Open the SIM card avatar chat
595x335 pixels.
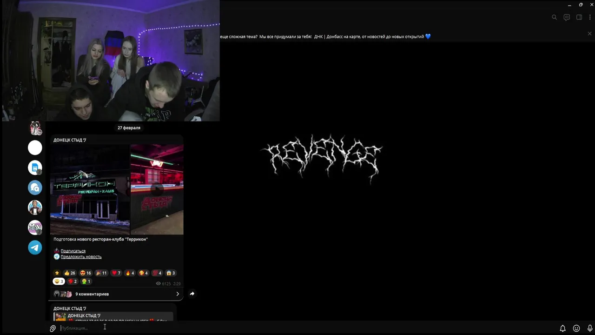pyautogui.click(x=35, y=167)
